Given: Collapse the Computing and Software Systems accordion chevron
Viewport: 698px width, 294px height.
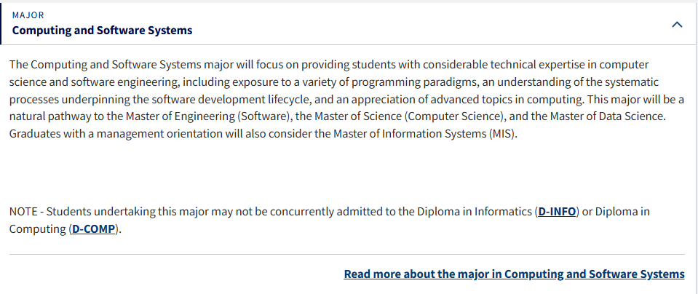Looking at the screenshot, I should 677,25.
